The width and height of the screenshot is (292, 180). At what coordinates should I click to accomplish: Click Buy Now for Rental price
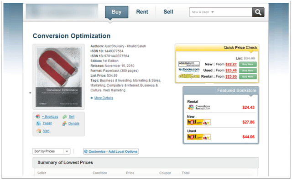coord(248,77)
